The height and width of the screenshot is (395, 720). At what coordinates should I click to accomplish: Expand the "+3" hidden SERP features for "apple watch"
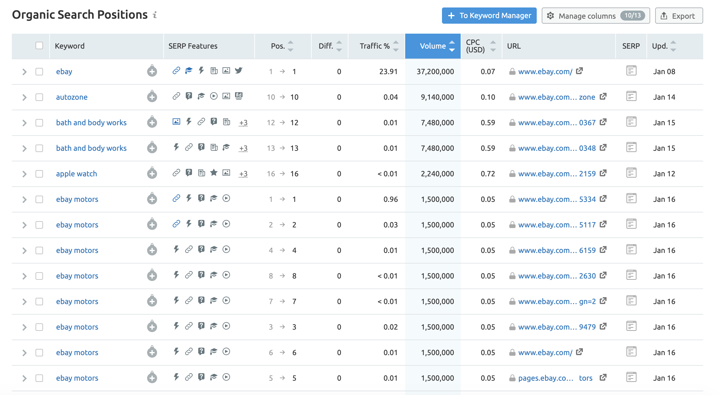[x=243, y=174]
